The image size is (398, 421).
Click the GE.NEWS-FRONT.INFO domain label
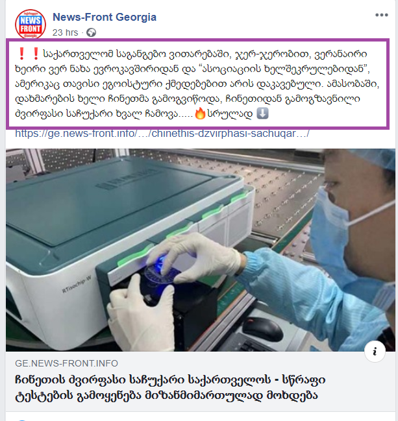pos(66,363)
